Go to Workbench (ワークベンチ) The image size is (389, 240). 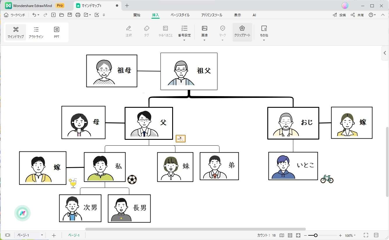pos(15,15)
